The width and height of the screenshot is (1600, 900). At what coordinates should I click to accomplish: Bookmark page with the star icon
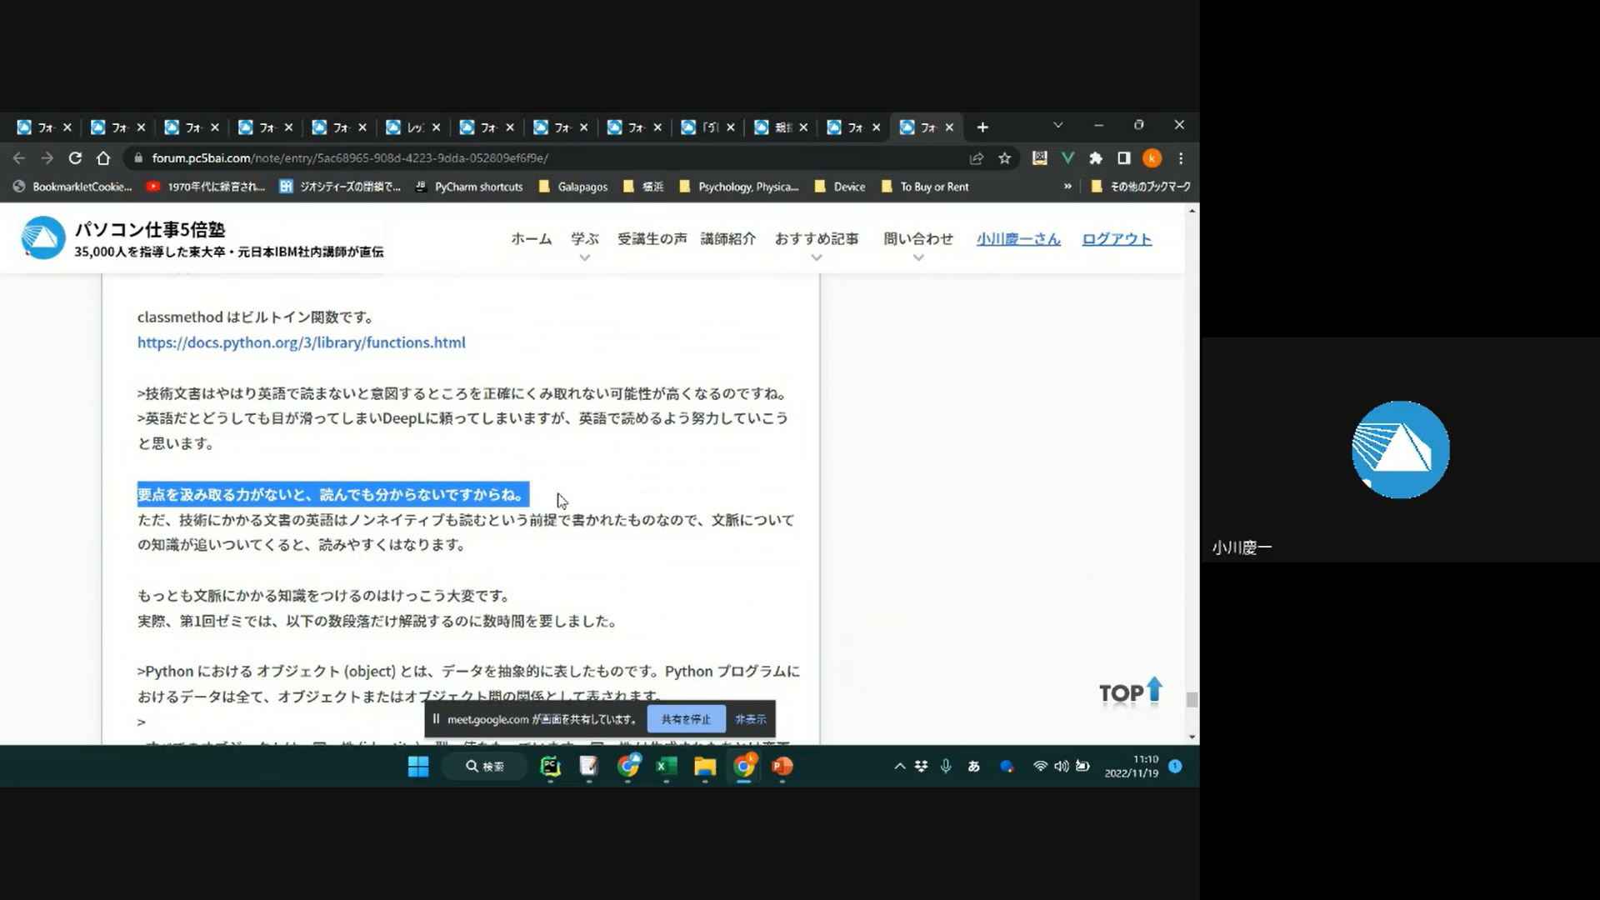pos(1005,158)
